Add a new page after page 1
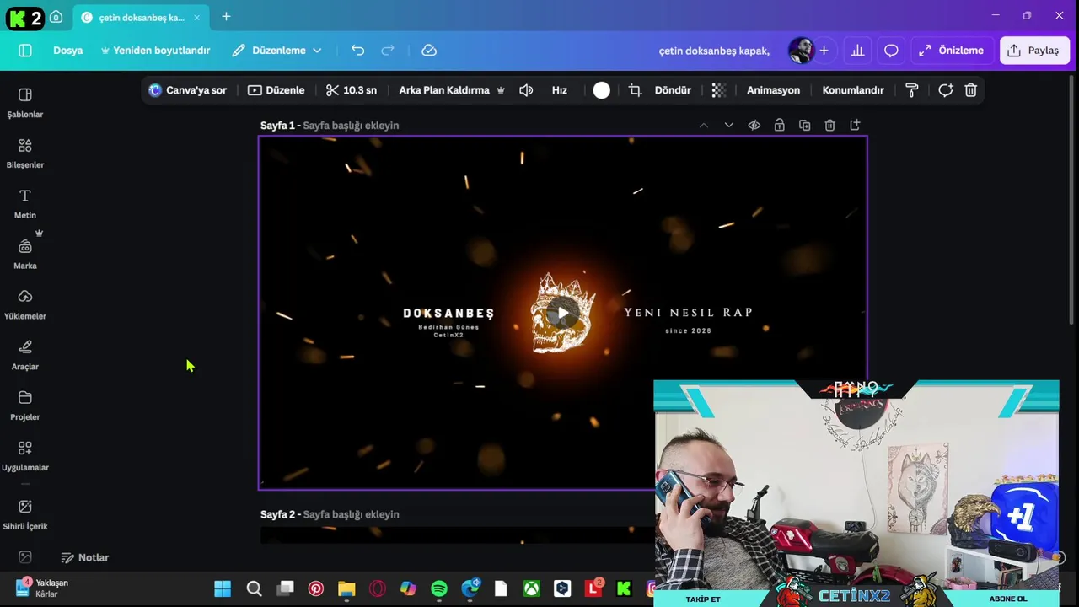This screenshot has height=607, width=1079. (855, 126)
